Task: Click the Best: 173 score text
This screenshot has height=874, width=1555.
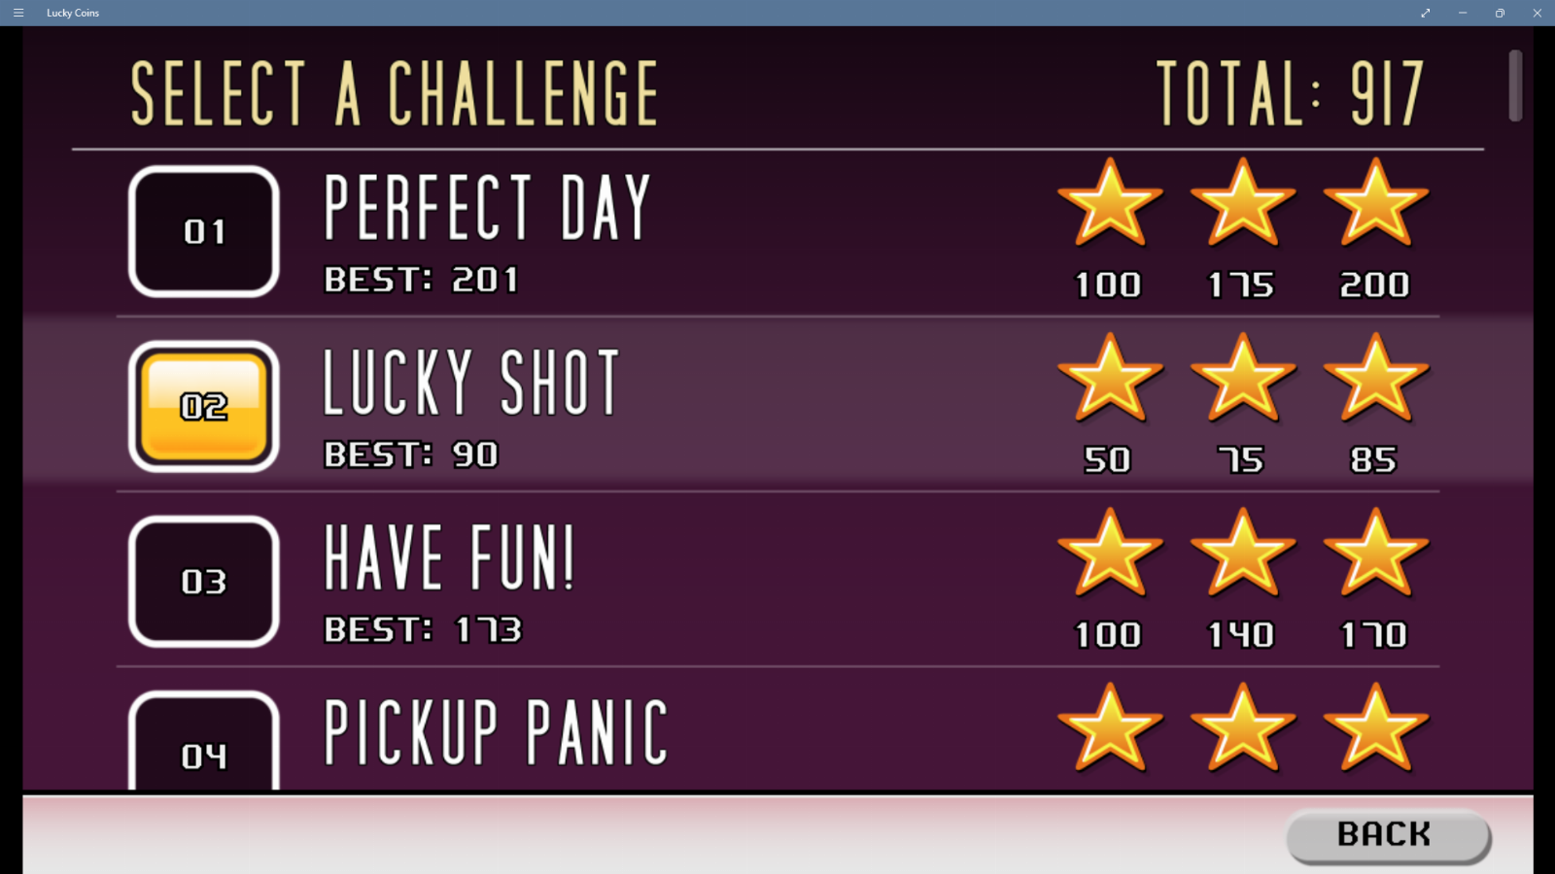Action: pyautogui.click(x=423, y=630)
